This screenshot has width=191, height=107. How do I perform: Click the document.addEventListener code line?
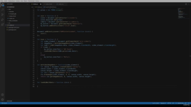coord(65,32)
